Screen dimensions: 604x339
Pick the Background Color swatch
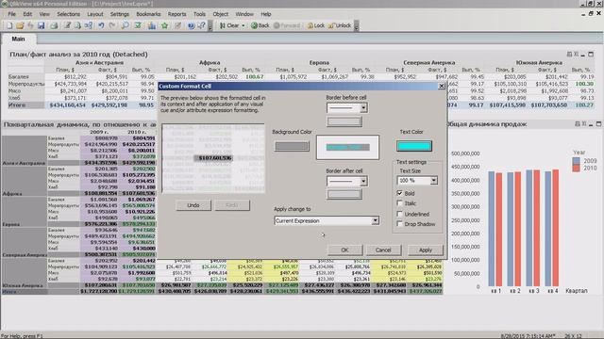(x=292, y=146)
